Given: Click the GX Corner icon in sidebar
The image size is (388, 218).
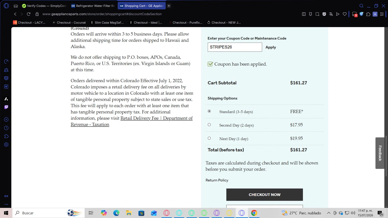Looking at the screenshot, I should click(6, 196).
